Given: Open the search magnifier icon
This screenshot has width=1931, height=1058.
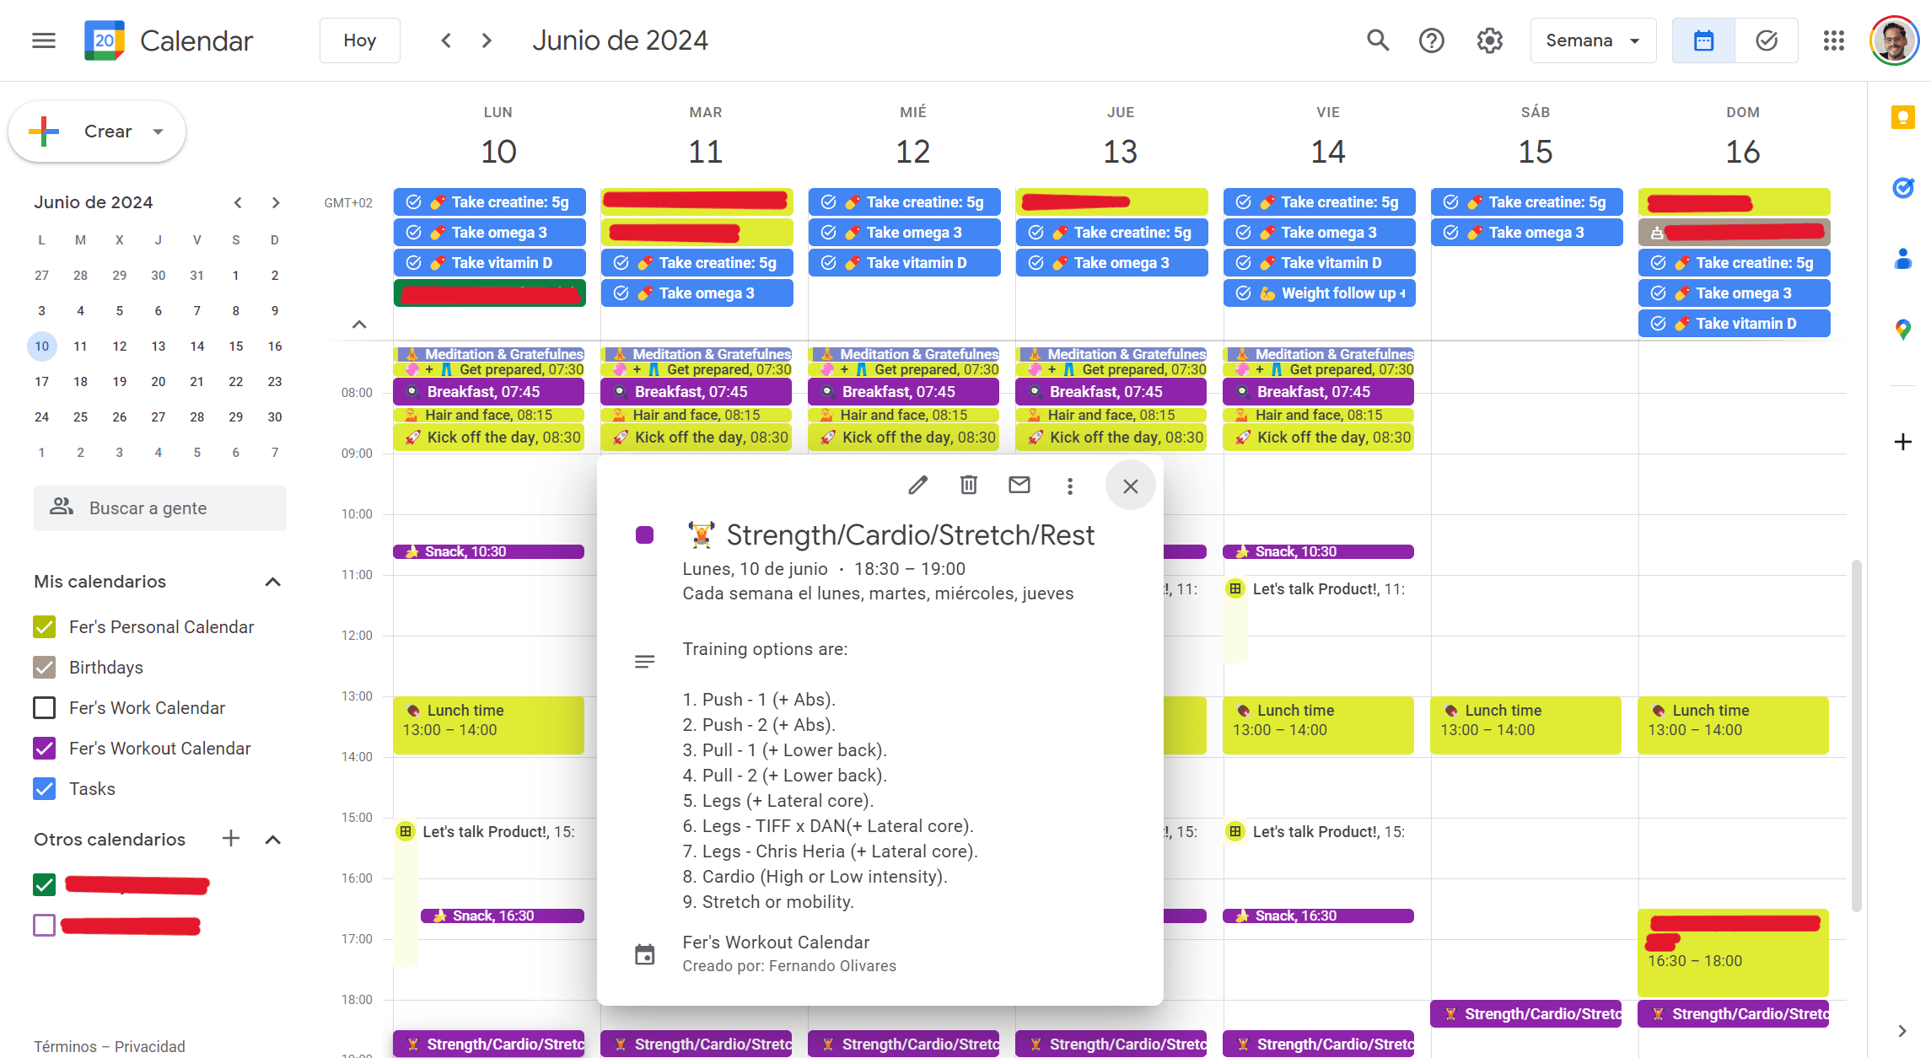Looking at the screenshot, I should pos(1378,40).
